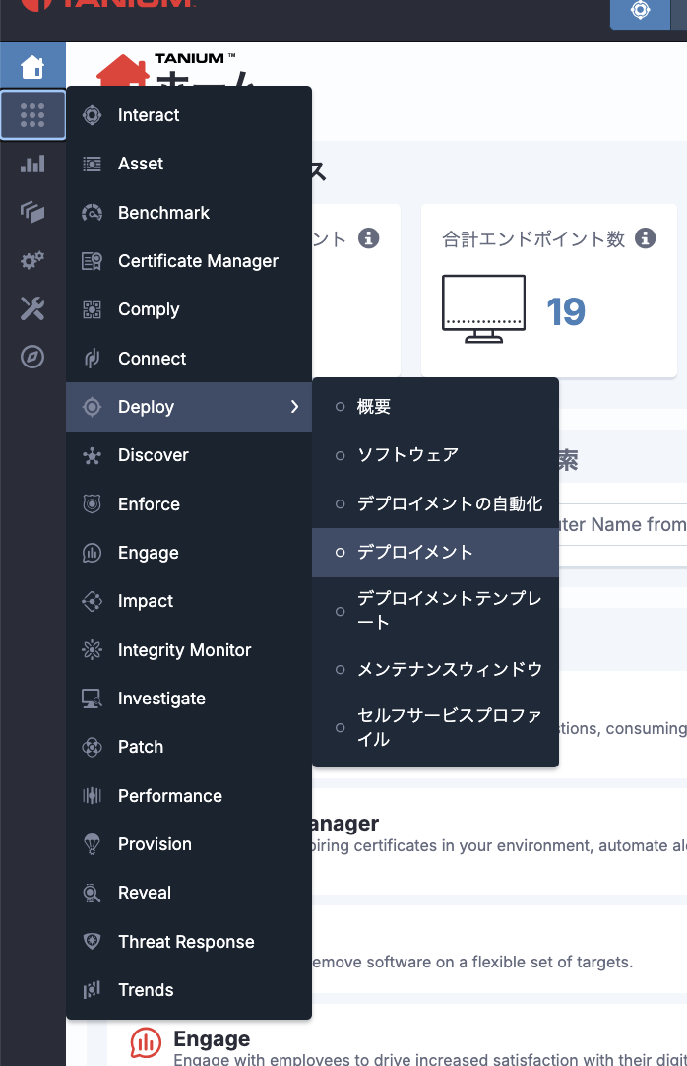Click the Threat Response shield icon
The height and width of the screenshot is (1066, 687).
[94, 942]
